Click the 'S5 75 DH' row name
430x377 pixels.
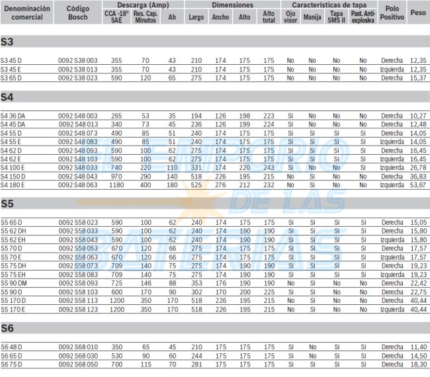[x=13, y=266]
